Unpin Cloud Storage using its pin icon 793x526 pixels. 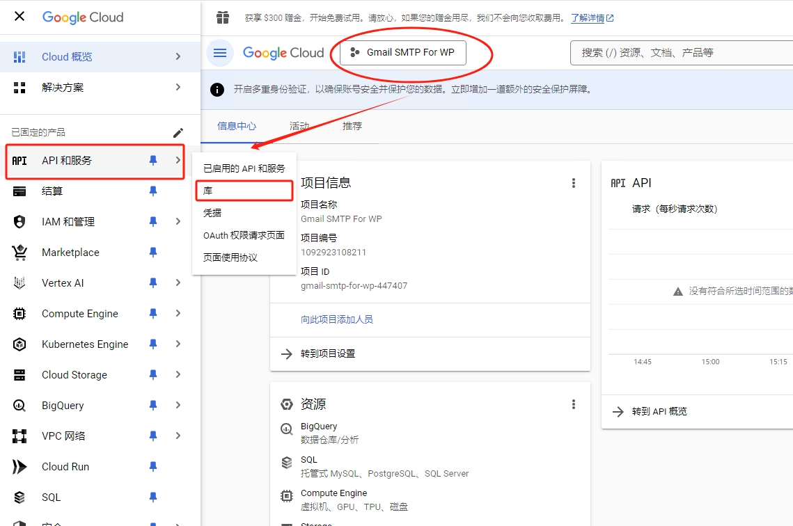click(x=152, y=374)
